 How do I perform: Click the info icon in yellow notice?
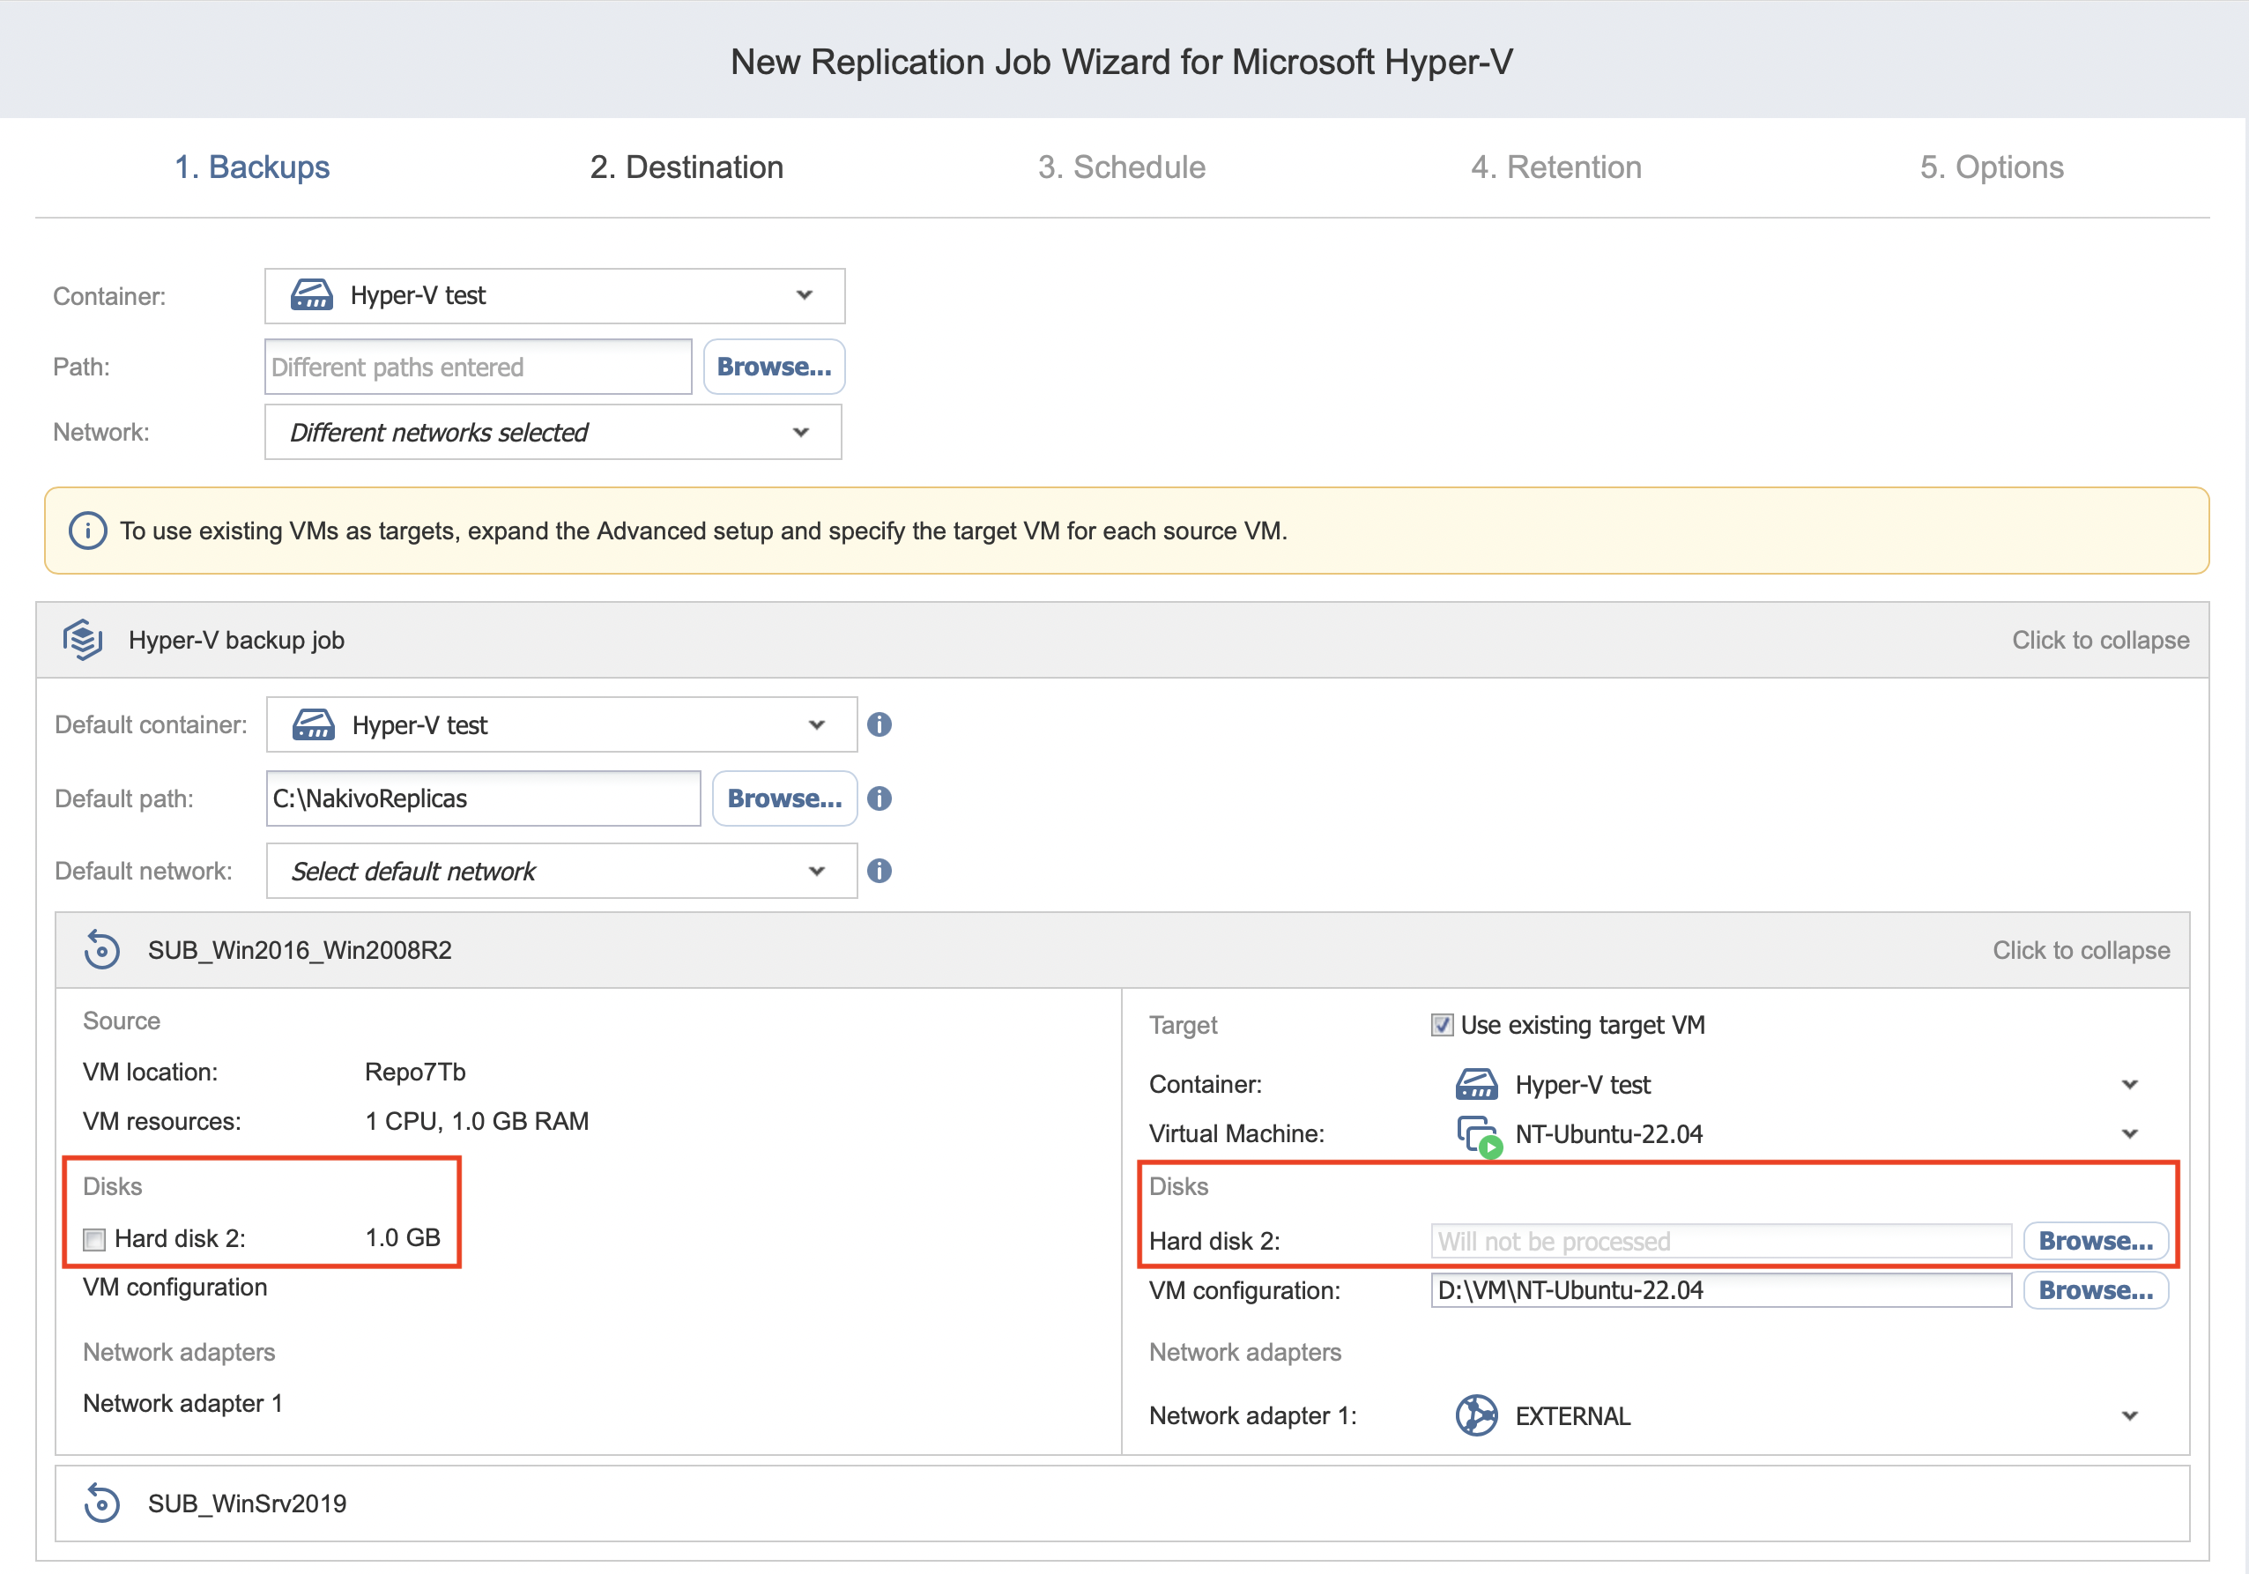coord(87,531)
